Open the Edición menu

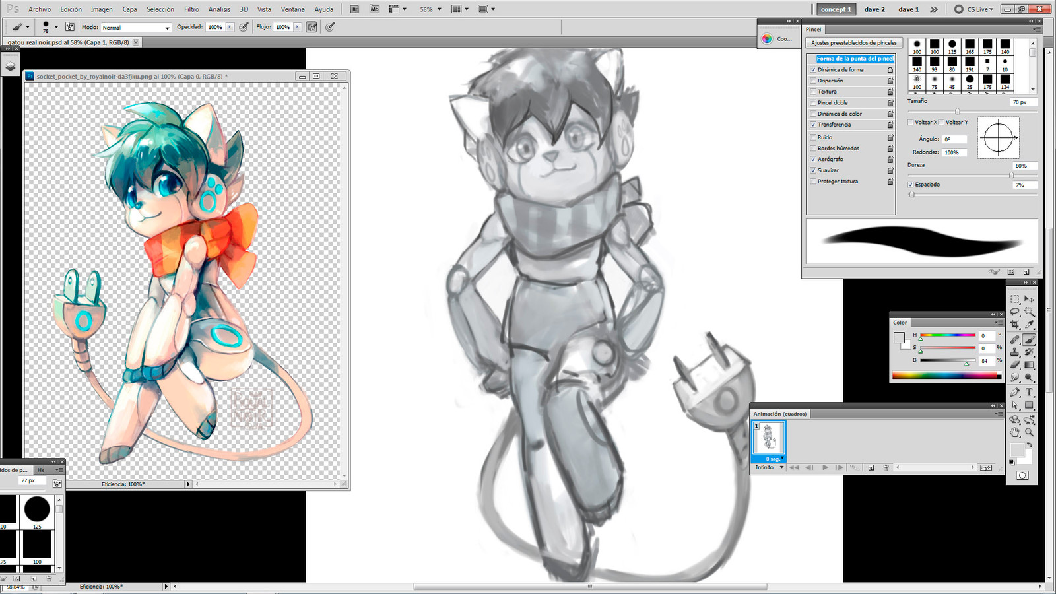tap(71, 9)
